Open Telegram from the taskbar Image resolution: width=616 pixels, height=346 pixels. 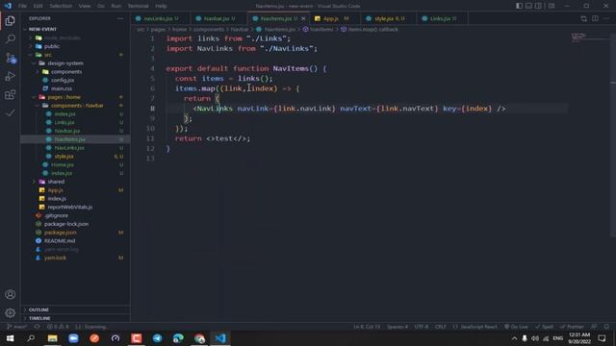coord(157,338)
